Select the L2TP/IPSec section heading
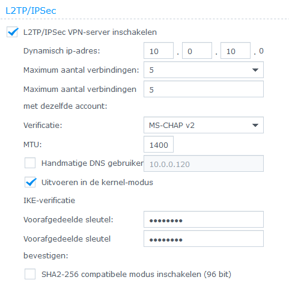Viewport: 289px width, 289px height. (x=31, y=11)
